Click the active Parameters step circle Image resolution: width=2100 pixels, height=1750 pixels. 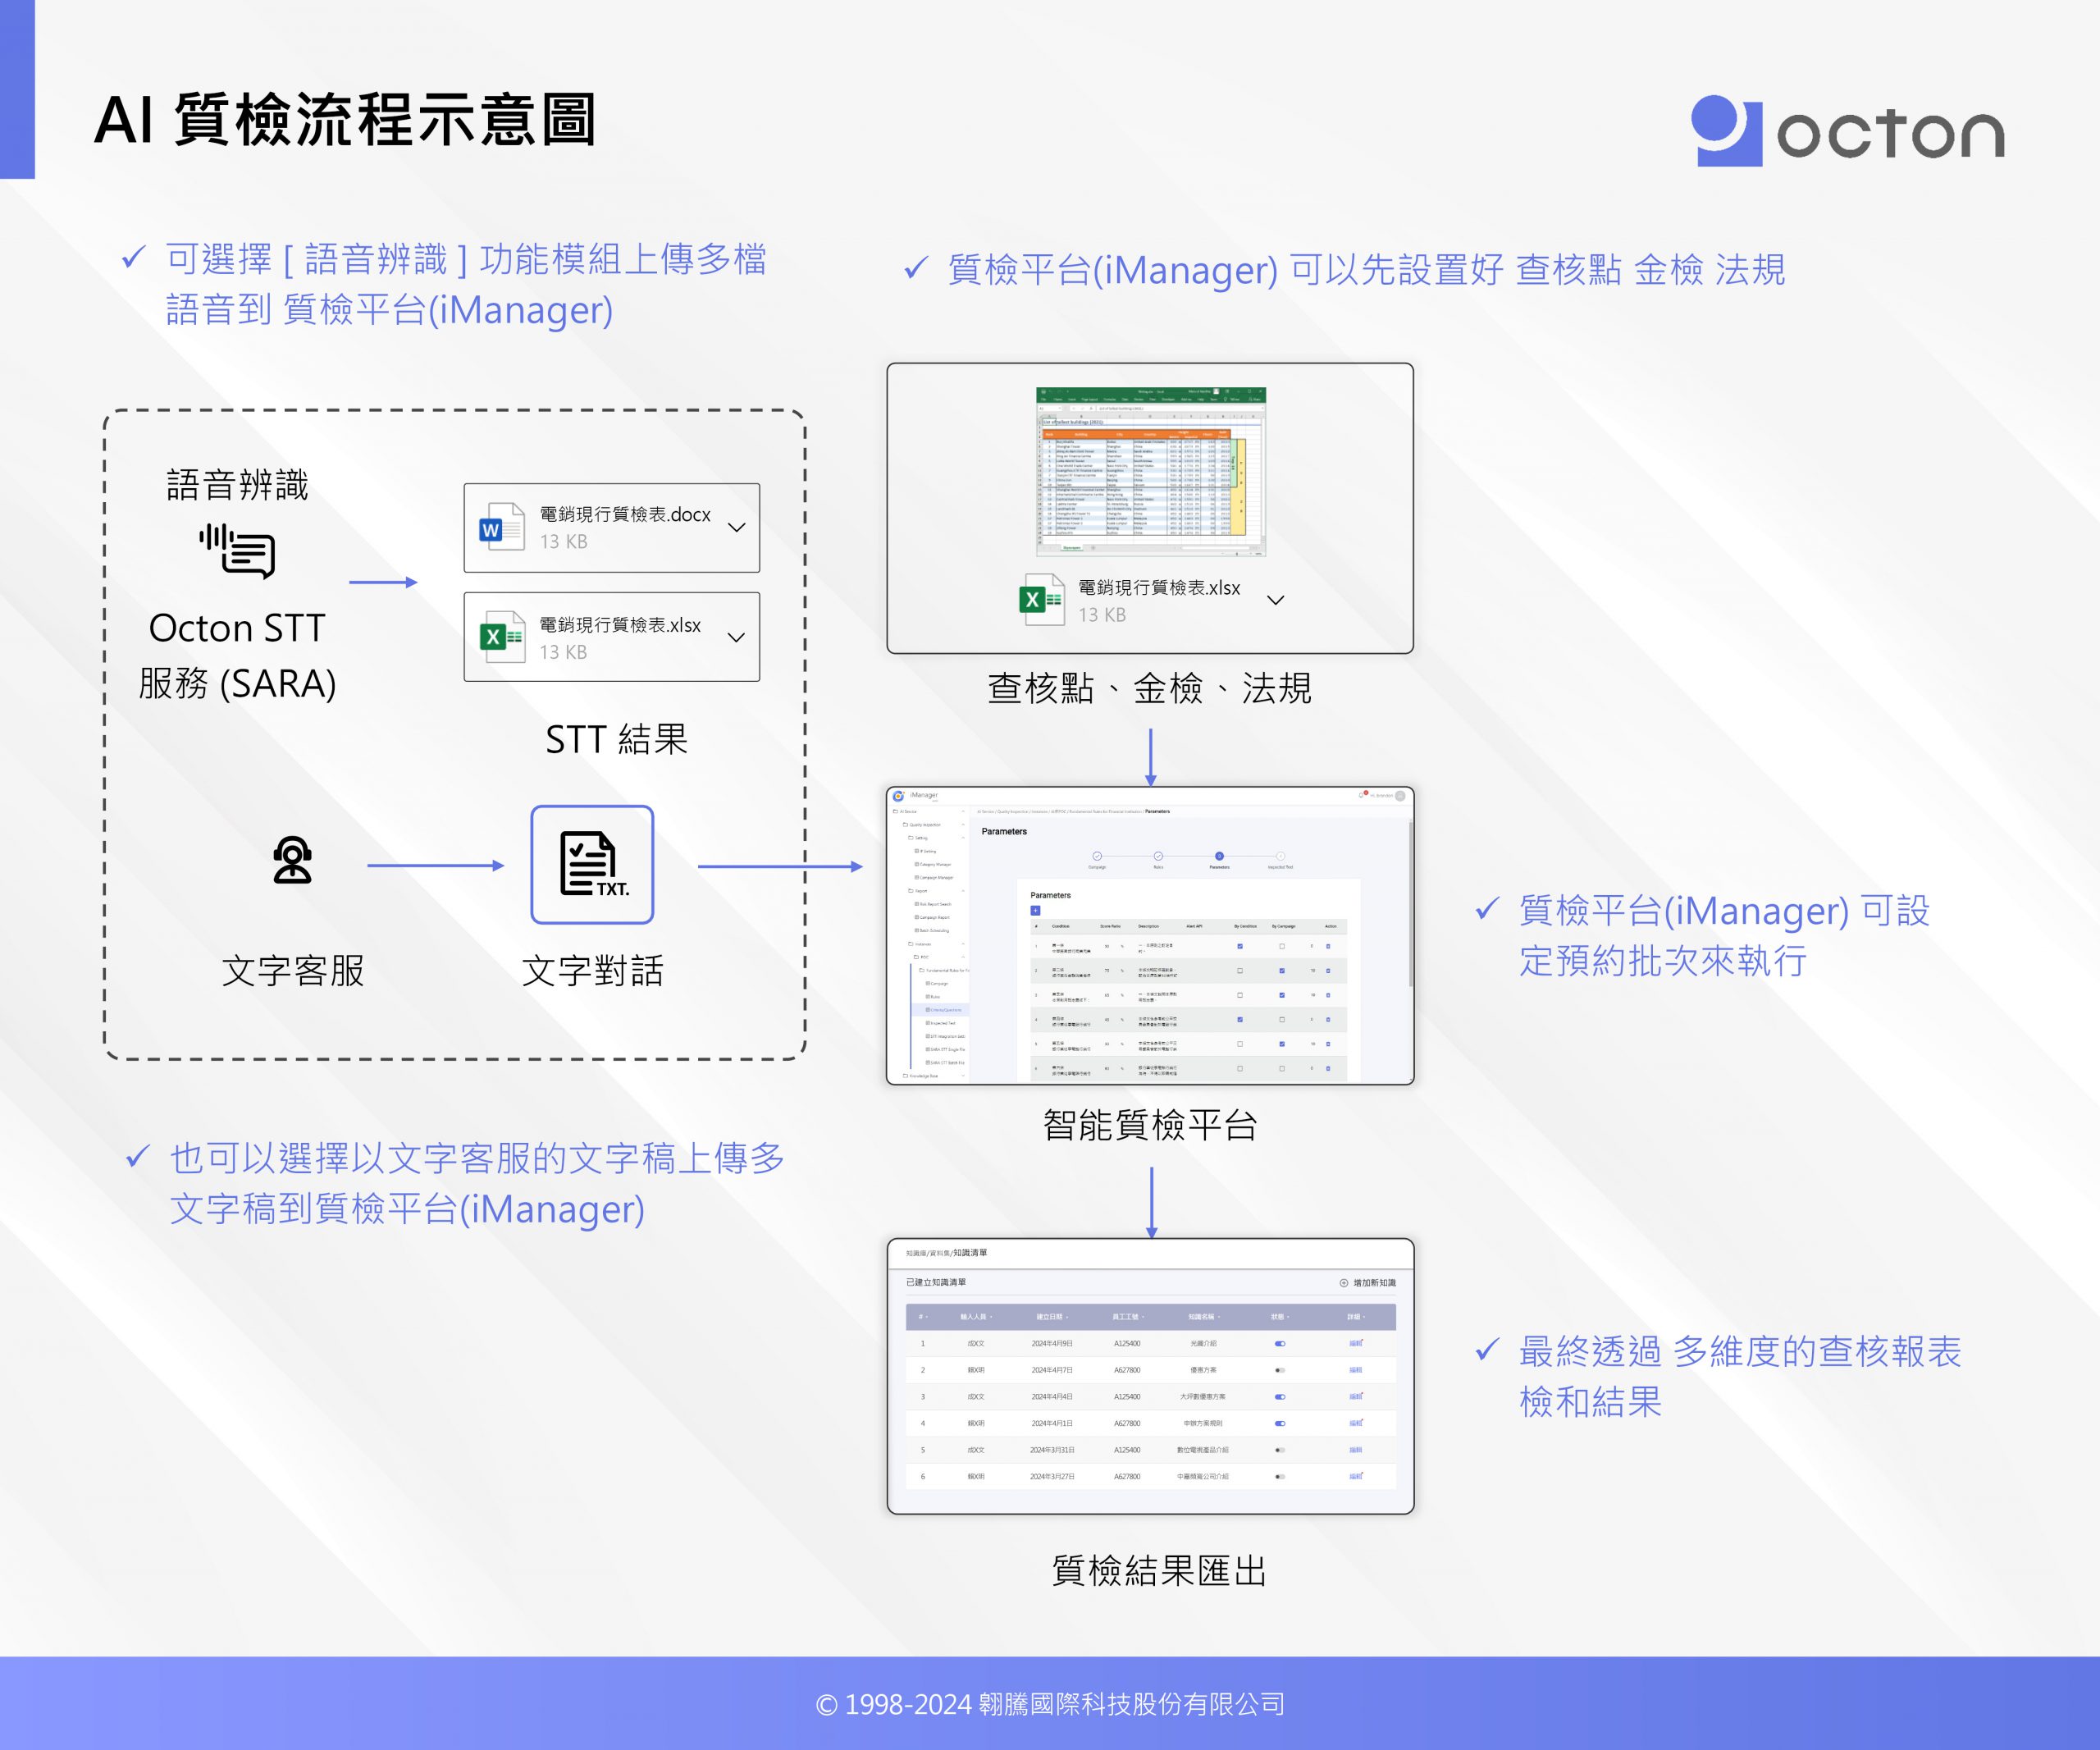pyautogui.click(x=1219, y=856)
